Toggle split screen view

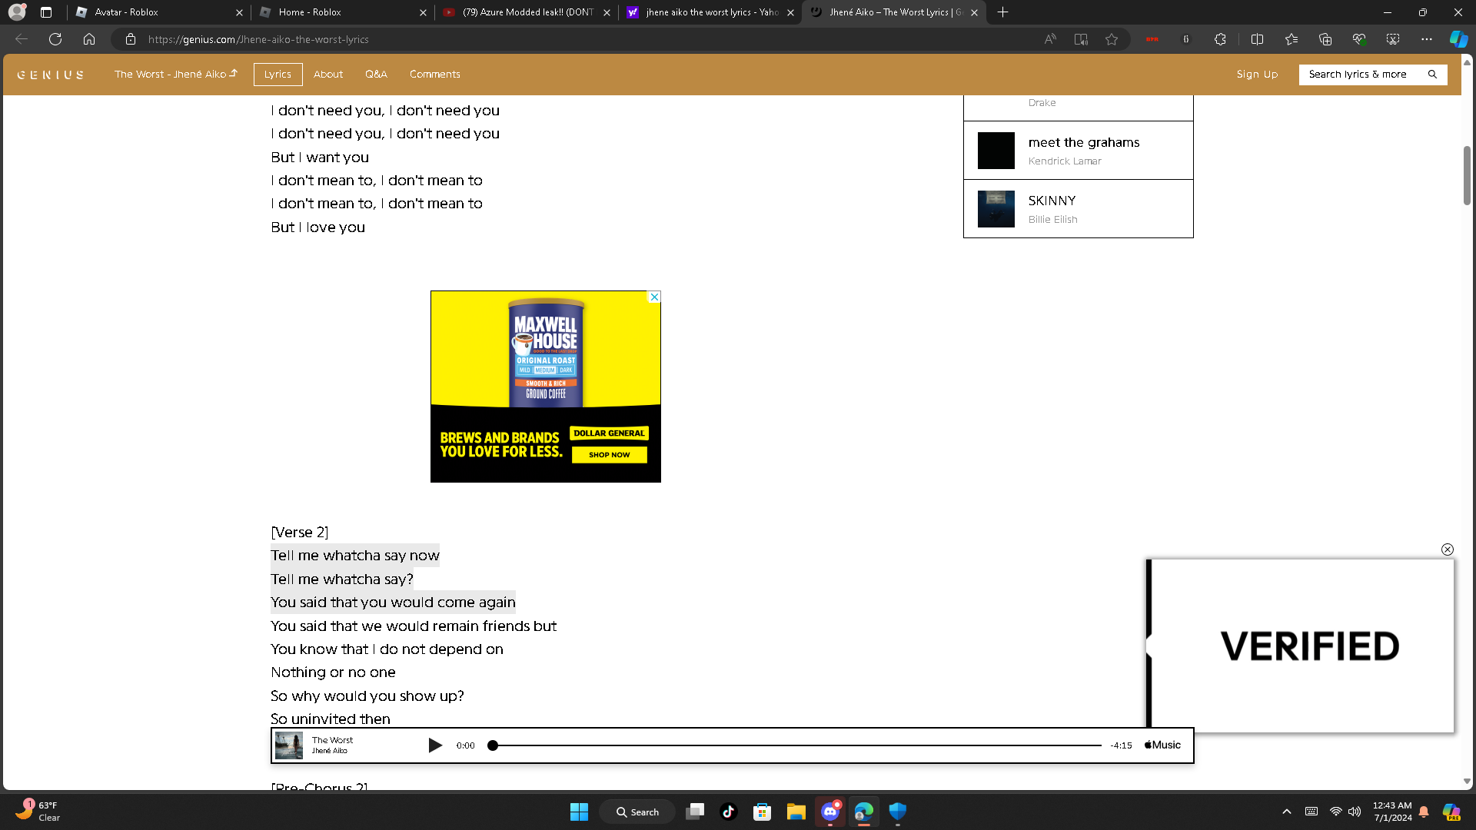click(x=1258, y=39)
